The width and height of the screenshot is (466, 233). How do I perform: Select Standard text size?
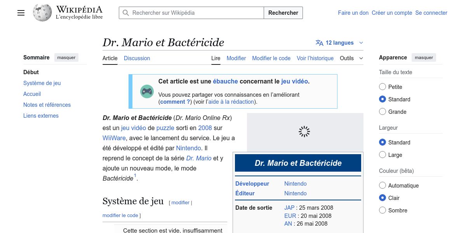coord(383,99)
